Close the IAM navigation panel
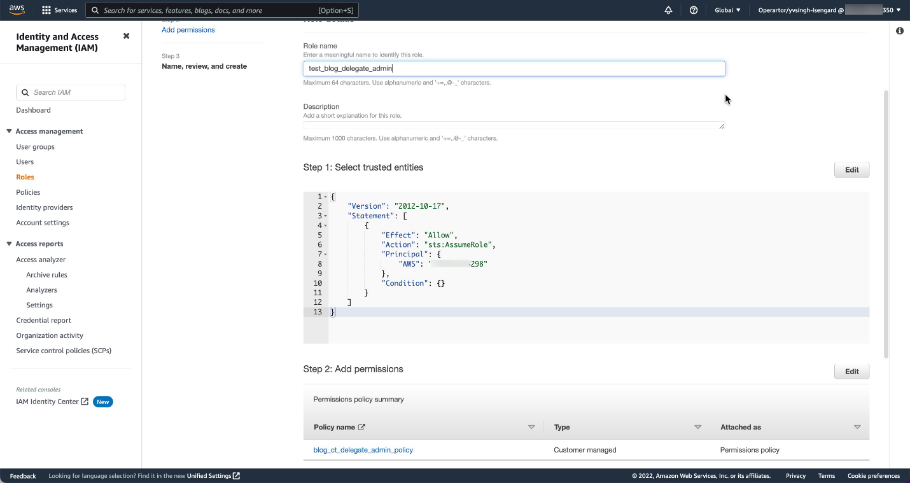 [126, 36]
